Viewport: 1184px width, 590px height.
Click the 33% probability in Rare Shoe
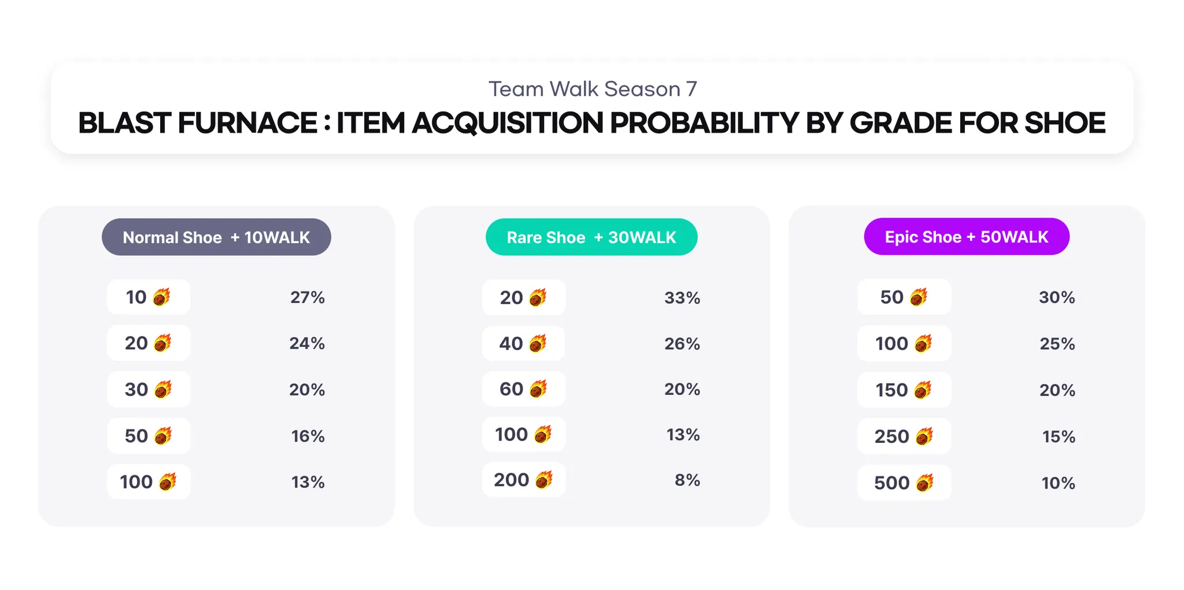(x=682, y=298)
